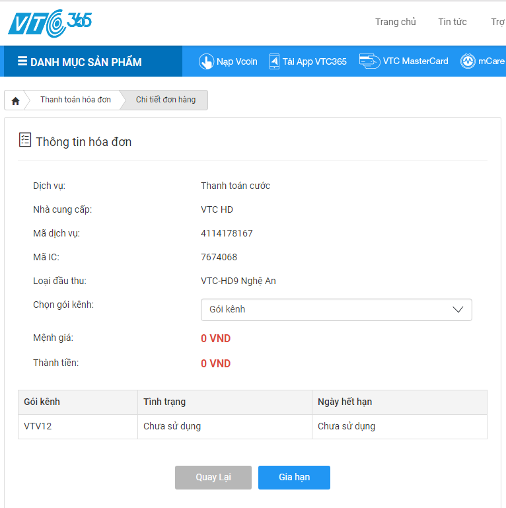Image resolution: width=506 pixels, height=508 pixels.
Task: Click the Chọn gói kênh: label
Action: [x=63, y=305]
